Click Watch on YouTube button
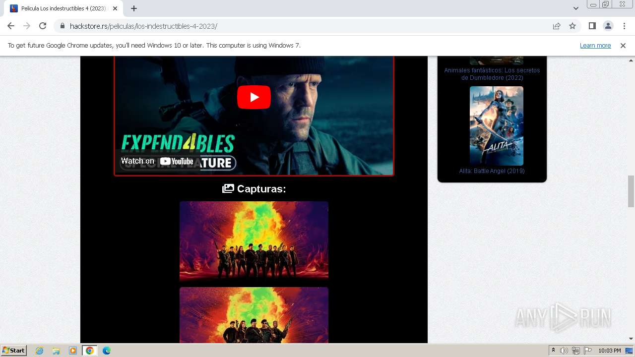Image resolution: width=635 pixels, height=357 pixels. click(x=157, y=161)
